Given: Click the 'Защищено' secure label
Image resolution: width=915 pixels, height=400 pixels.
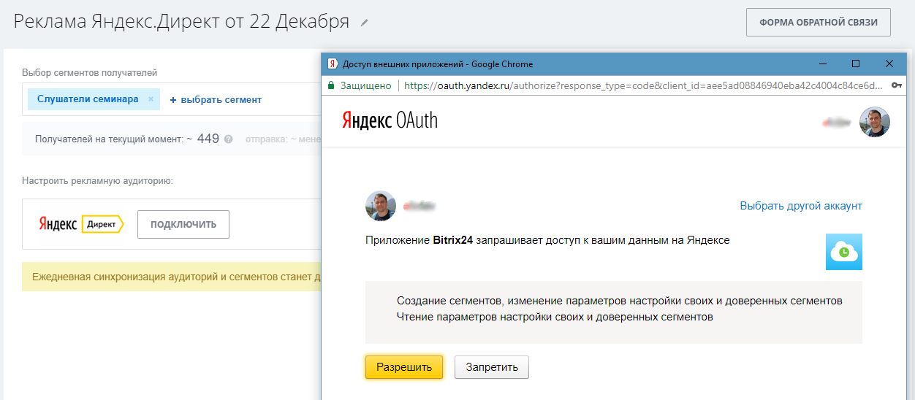Looking at the screenshot, I should [x=365, y=85].
